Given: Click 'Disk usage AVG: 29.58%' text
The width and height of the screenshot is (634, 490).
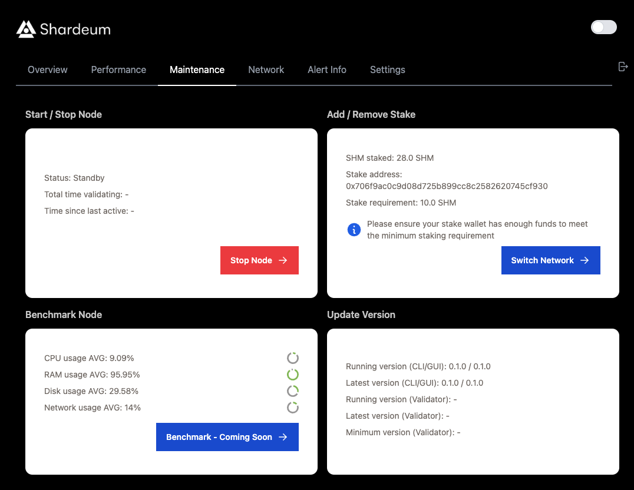Looking at the screenshot, I should (91, 392).
